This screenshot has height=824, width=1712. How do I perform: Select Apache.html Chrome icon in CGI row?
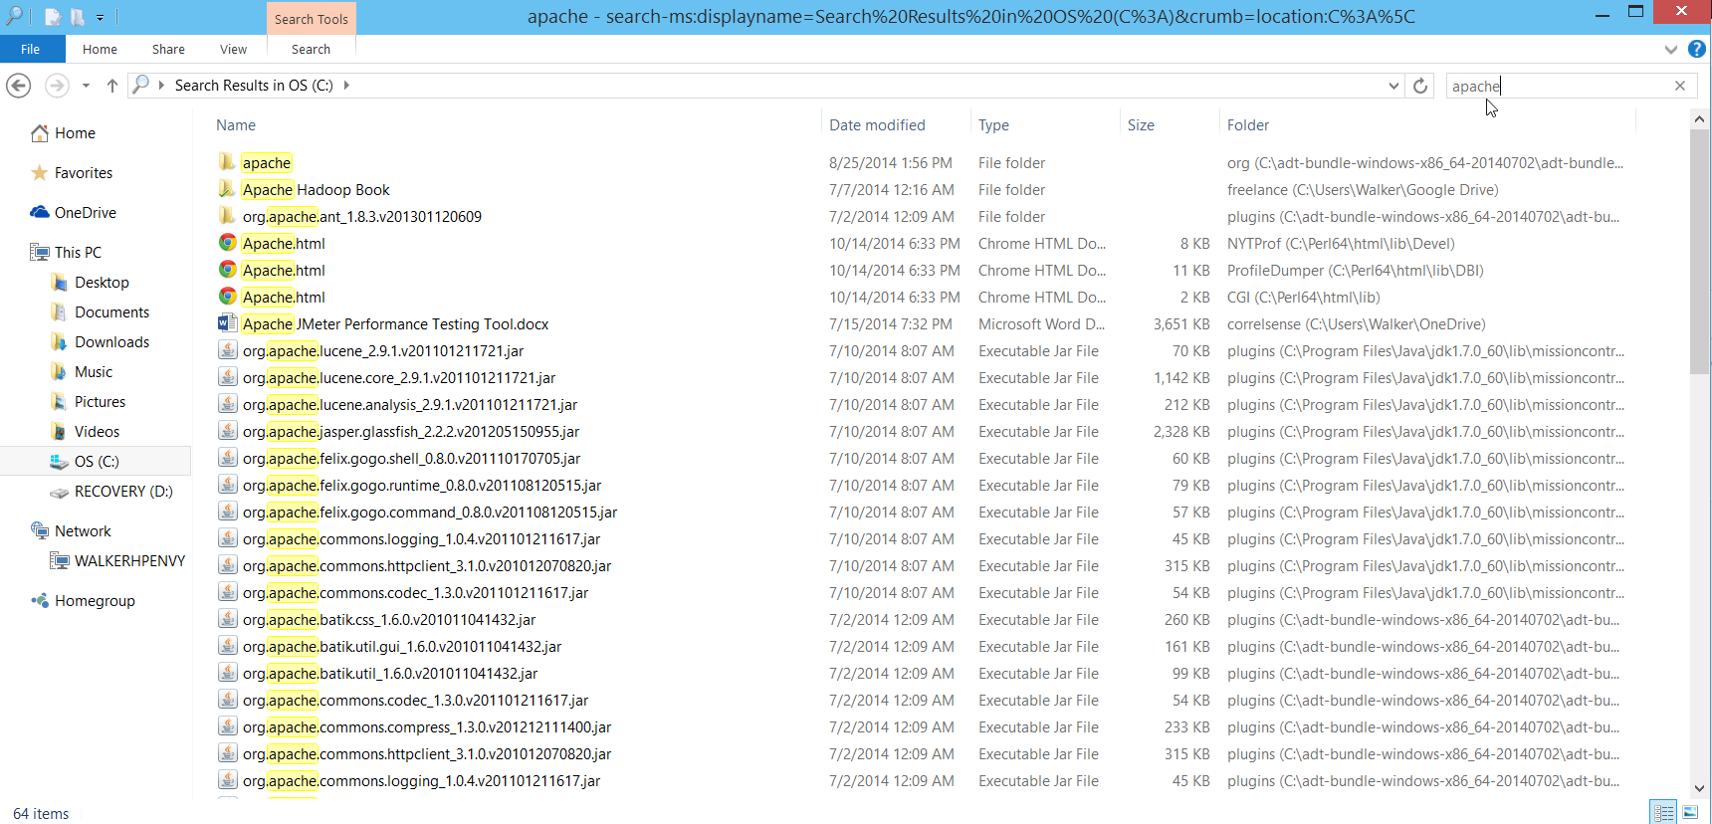coord(228,297)
